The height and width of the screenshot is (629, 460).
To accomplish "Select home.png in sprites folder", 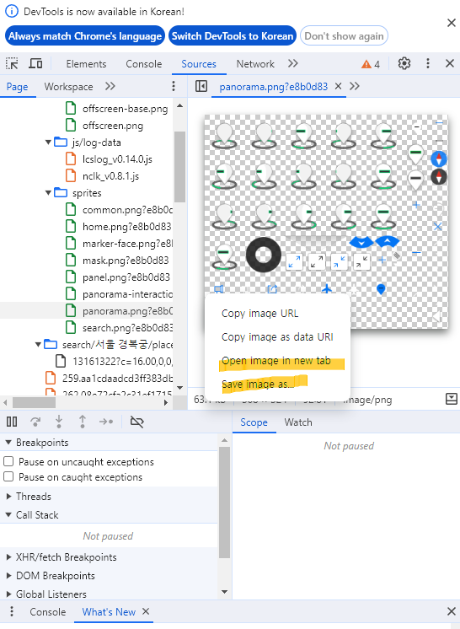I will [x=118, y=227].
